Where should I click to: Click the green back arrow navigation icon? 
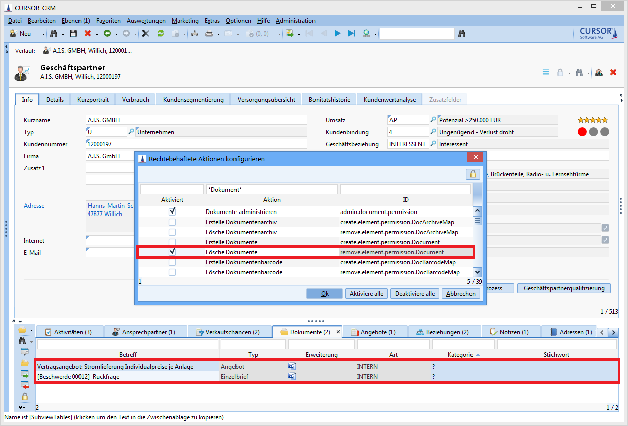[107, 34]
